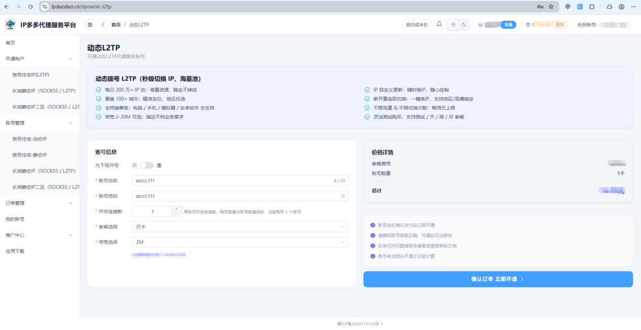Decrease 并发连接数 with down arrow
Image resolution: width=641 pixels, height=330 pixels.
pyautogui.click(x=176, y=214)
